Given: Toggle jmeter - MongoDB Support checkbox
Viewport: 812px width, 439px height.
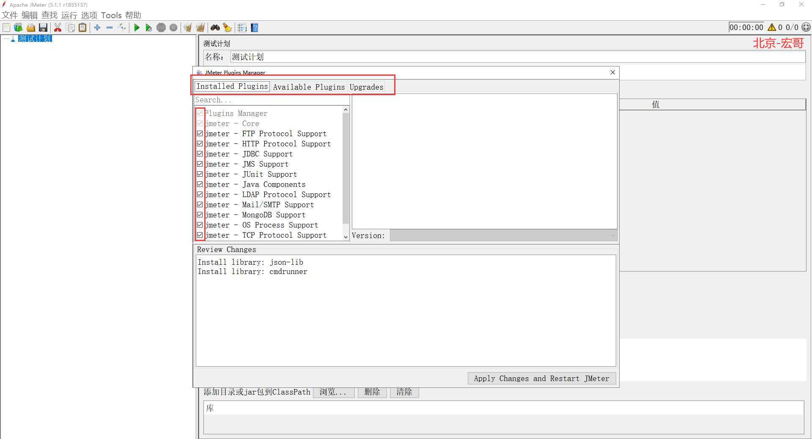Looking at the screenshot, I should tap(200, 215).
